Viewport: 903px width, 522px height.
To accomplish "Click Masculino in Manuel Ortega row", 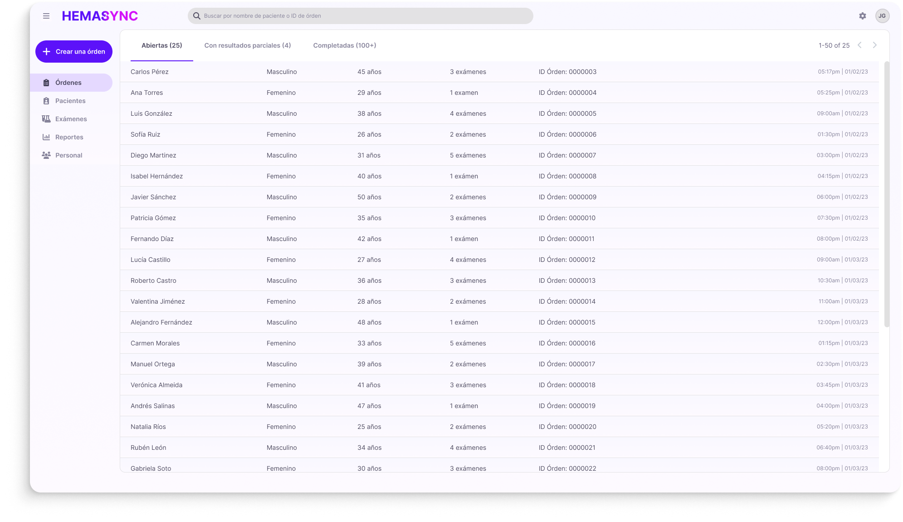I will 282,364.
